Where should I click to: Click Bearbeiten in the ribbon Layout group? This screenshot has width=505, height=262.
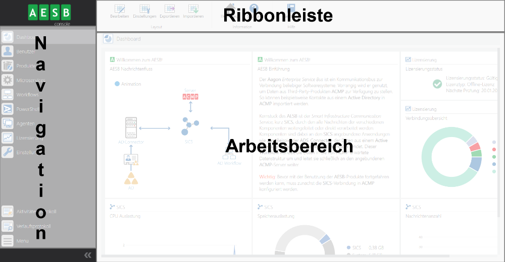click(120, 11)
